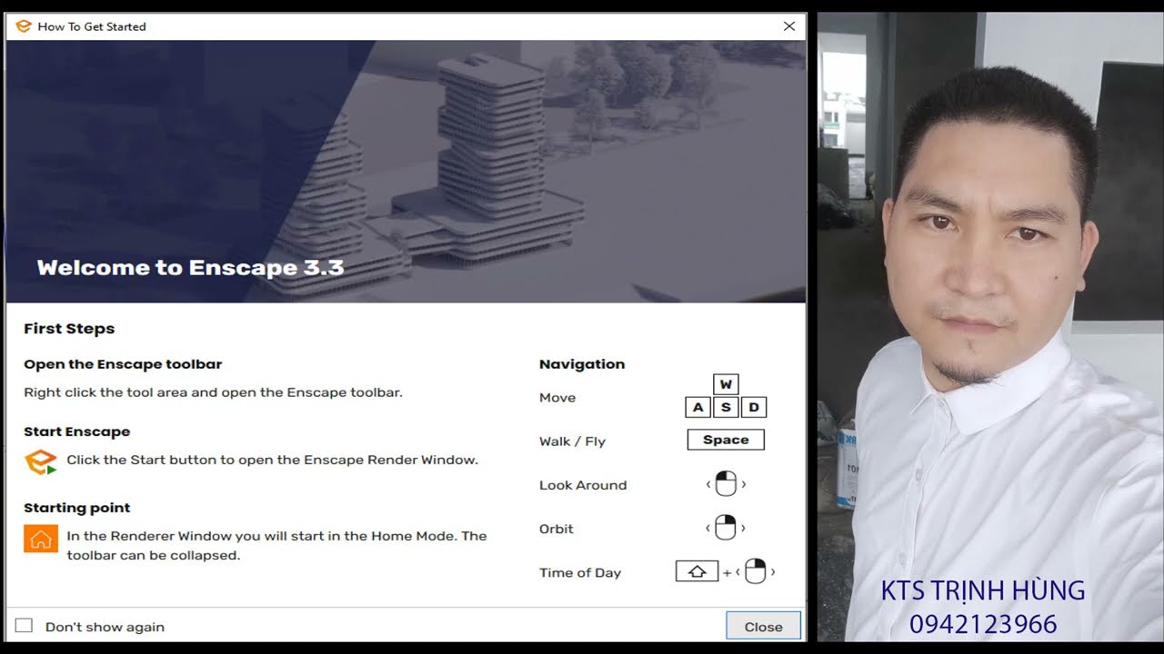Click the KTS TRỊNH HÙNG caption text
The image size is (1164, 654).
tap(983, 591)
